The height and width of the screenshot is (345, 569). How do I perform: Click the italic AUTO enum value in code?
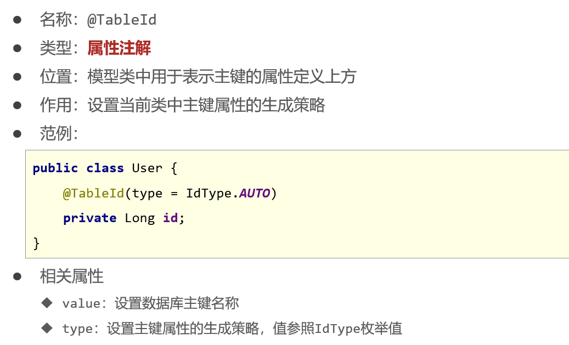pos(255,194)
